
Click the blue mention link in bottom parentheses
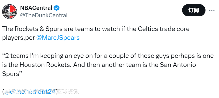click(x=30, y=92)
